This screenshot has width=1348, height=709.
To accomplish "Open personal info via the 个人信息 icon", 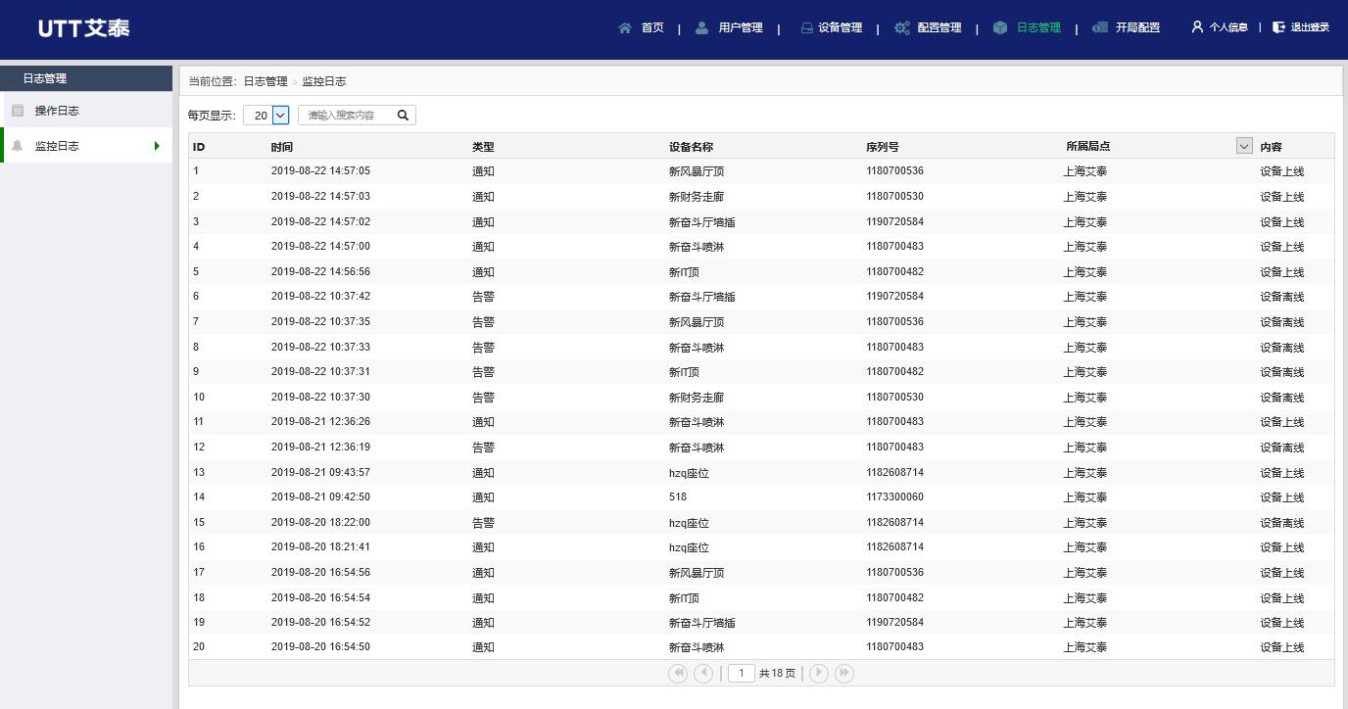I will [x=1195, y=27].
